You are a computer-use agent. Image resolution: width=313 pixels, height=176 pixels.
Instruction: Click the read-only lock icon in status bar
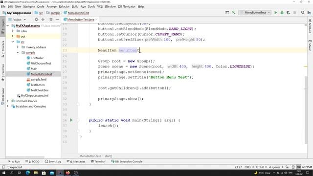(287, 167)
